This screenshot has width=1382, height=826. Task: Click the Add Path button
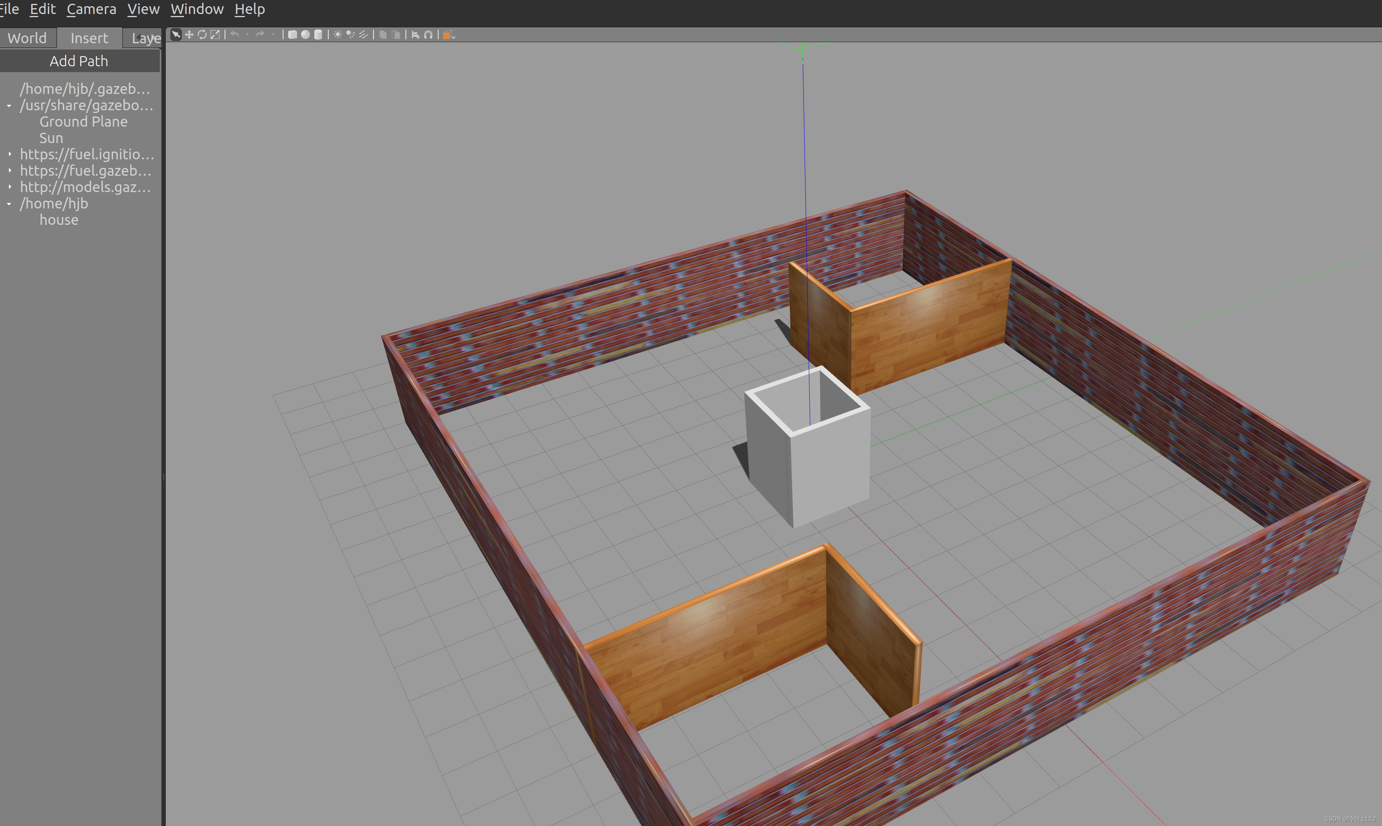pos(79,61)
